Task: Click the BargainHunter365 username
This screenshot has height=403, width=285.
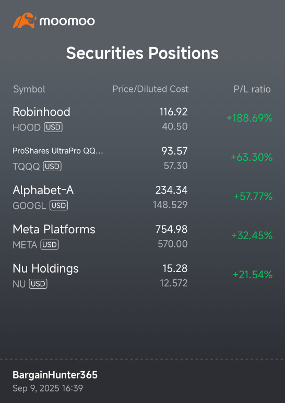Action: (55, 375)
